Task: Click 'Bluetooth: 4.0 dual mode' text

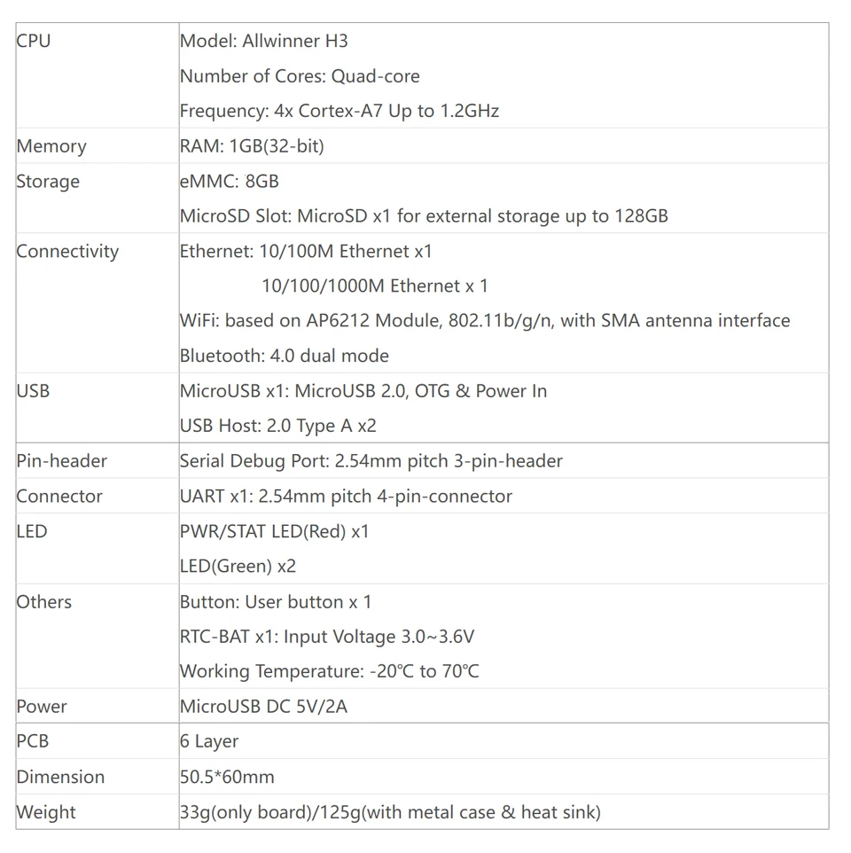Action: point(284,356)
